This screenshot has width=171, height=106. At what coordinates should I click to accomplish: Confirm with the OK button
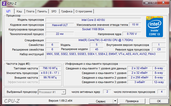(159, 101)
